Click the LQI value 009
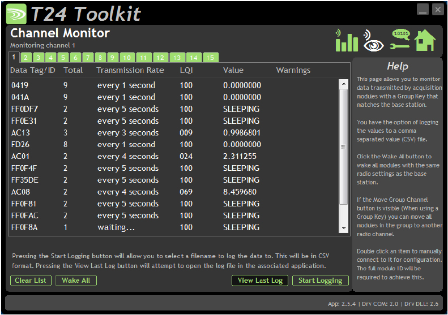This screenshot has height=315, width=448. pos(186,133)
